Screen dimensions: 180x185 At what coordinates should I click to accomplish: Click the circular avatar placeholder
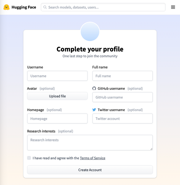coord(90,31)
